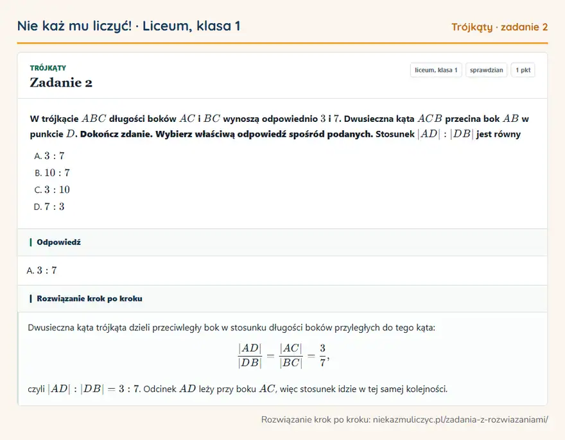This screenshot has height=440, width=565.
Task: Choose answer option B. 10 : 7
Action: pyautogui.click(x=52, y=173)
